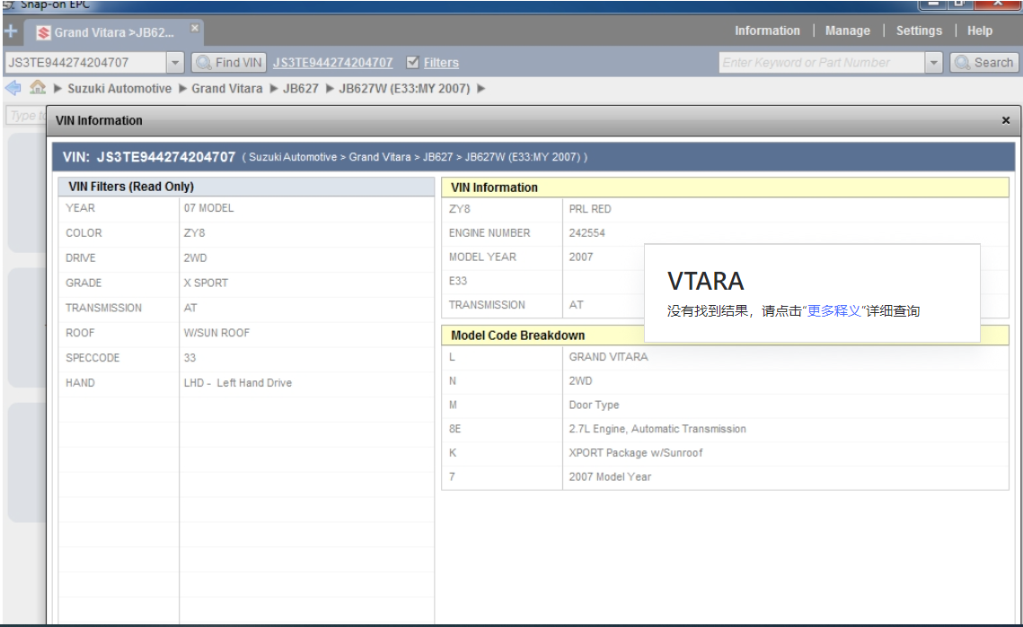Close the VIN Information dialog
Image resolution: width=1023 pixels, height=627 pixels.
click(x=1005, y=120)
